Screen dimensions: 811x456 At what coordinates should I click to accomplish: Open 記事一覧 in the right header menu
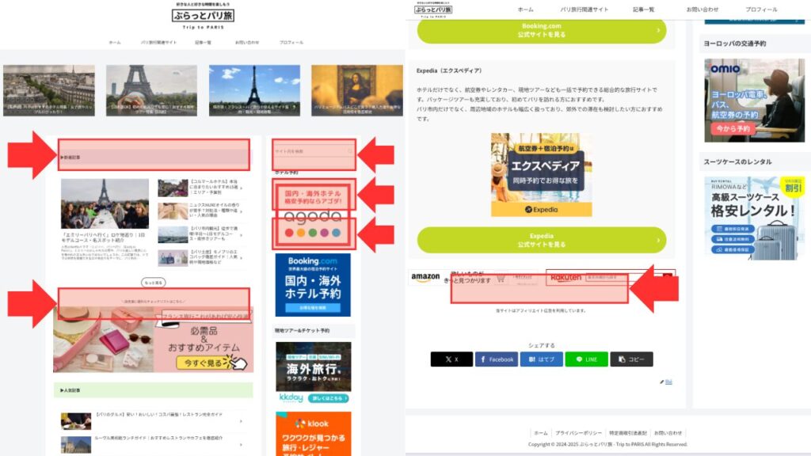pos(643,9)
